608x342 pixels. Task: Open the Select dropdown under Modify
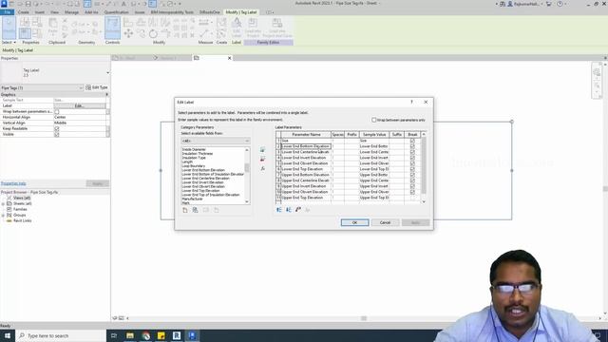click(x=9, y=42)
